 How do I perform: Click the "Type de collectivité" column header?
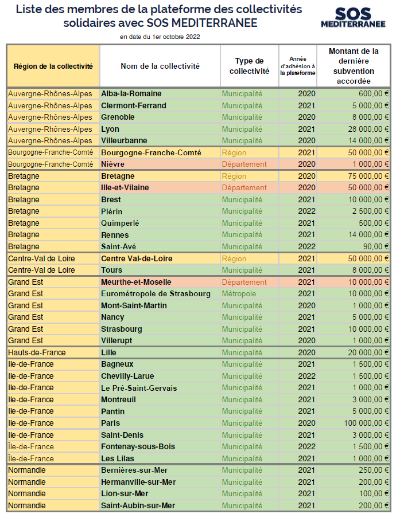(x=249, y=66)
